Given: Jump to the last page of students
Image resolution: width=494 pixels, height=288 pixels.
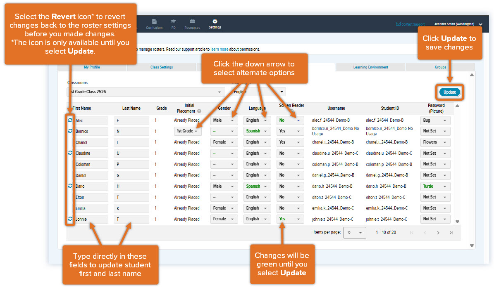Looking at the screenshot, I should [451, 233].
